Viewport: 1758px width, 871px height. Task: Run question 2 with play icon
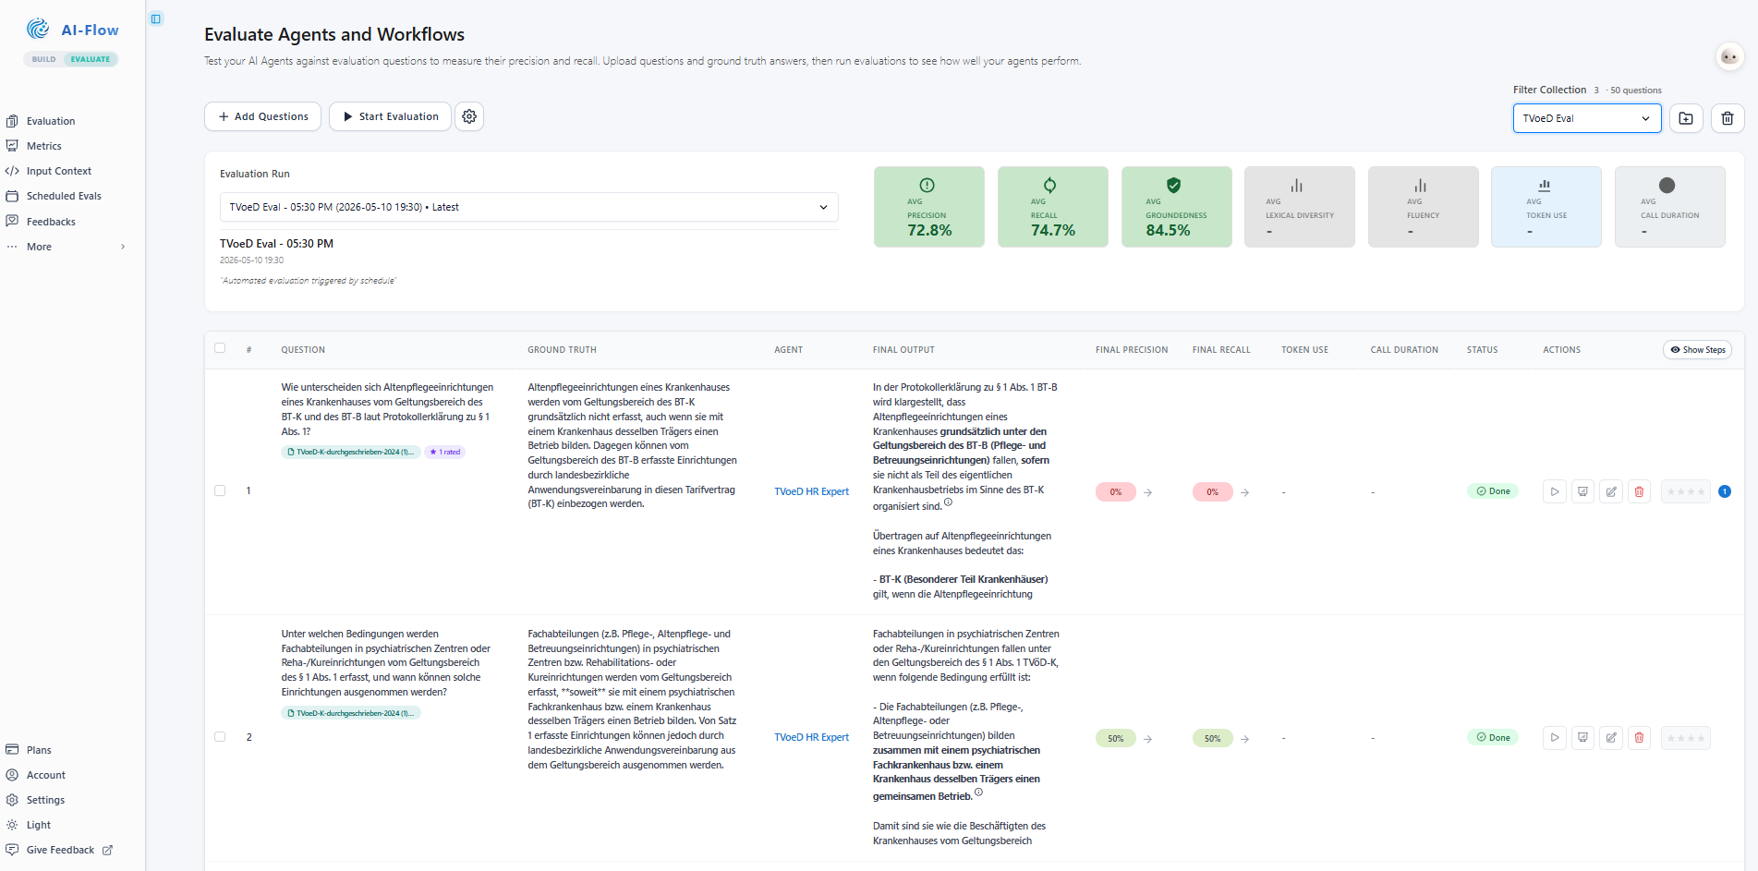point(1555,738)
